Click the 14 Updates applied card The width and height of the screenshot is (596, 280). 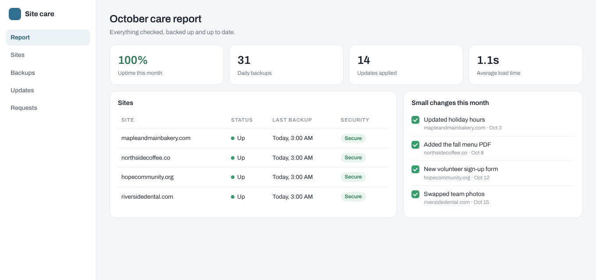(x=406, y=65)
